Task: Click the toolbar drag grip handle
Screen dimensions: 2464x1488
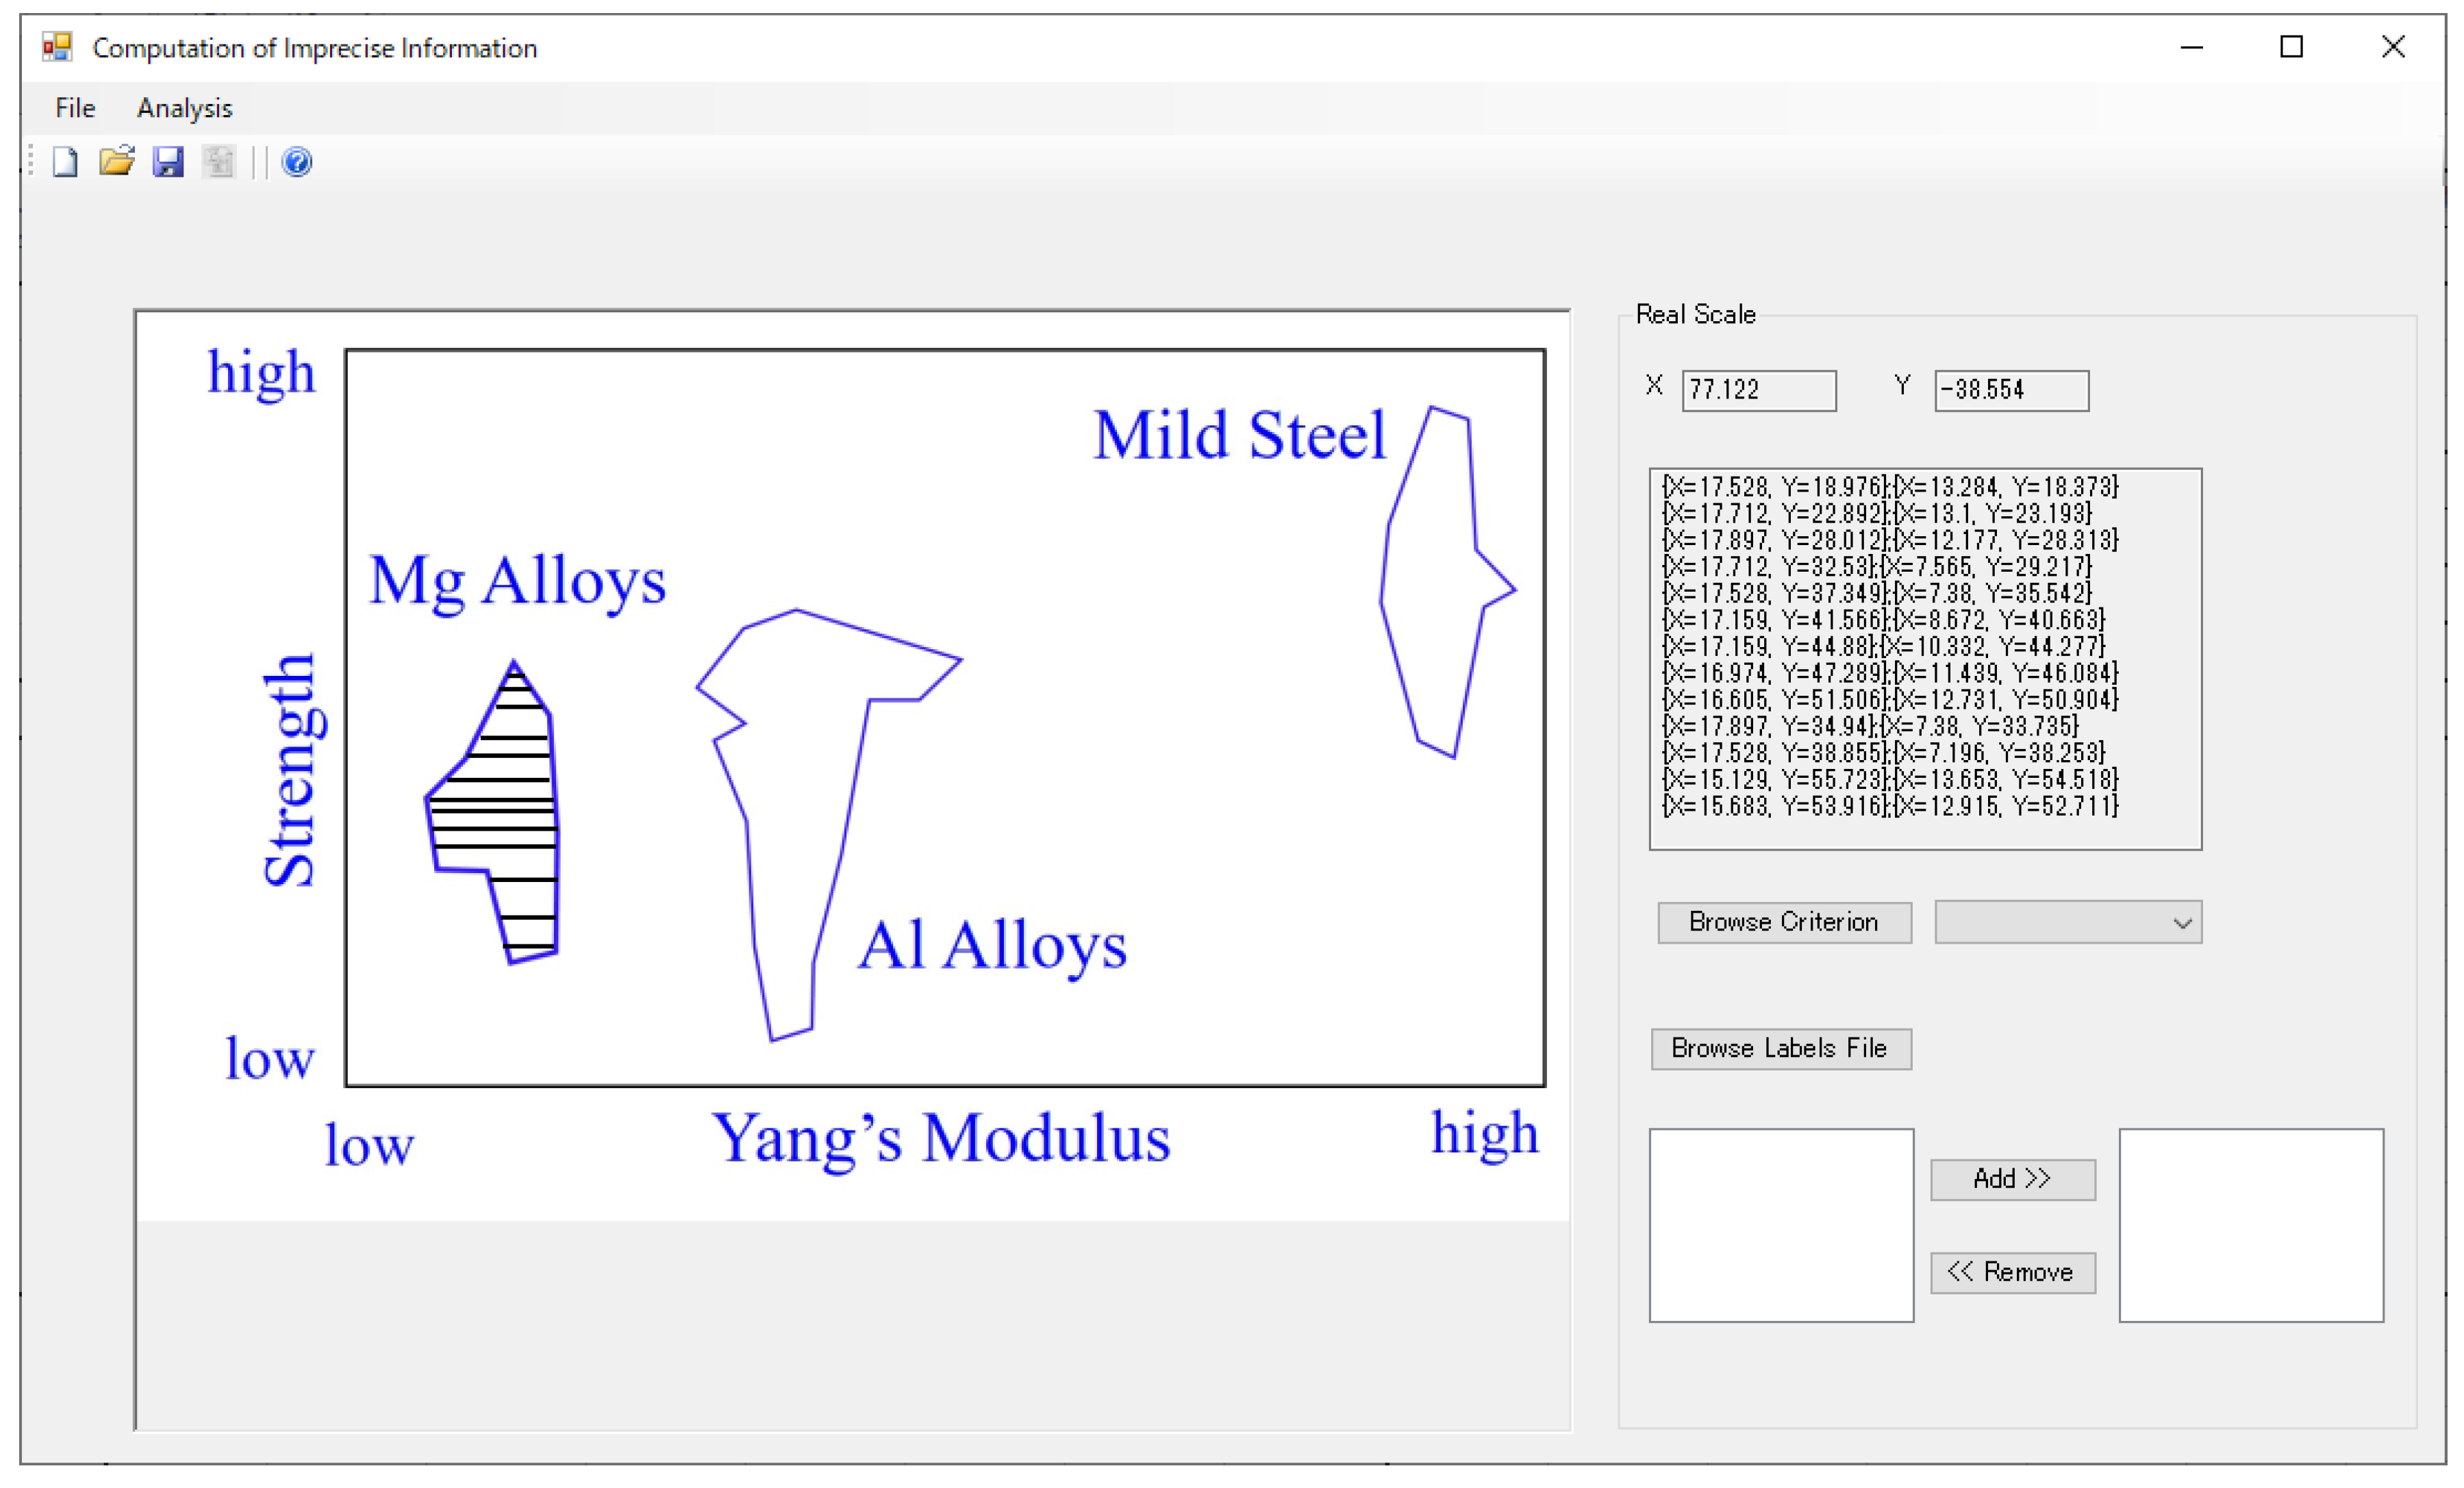Action: 31,161
